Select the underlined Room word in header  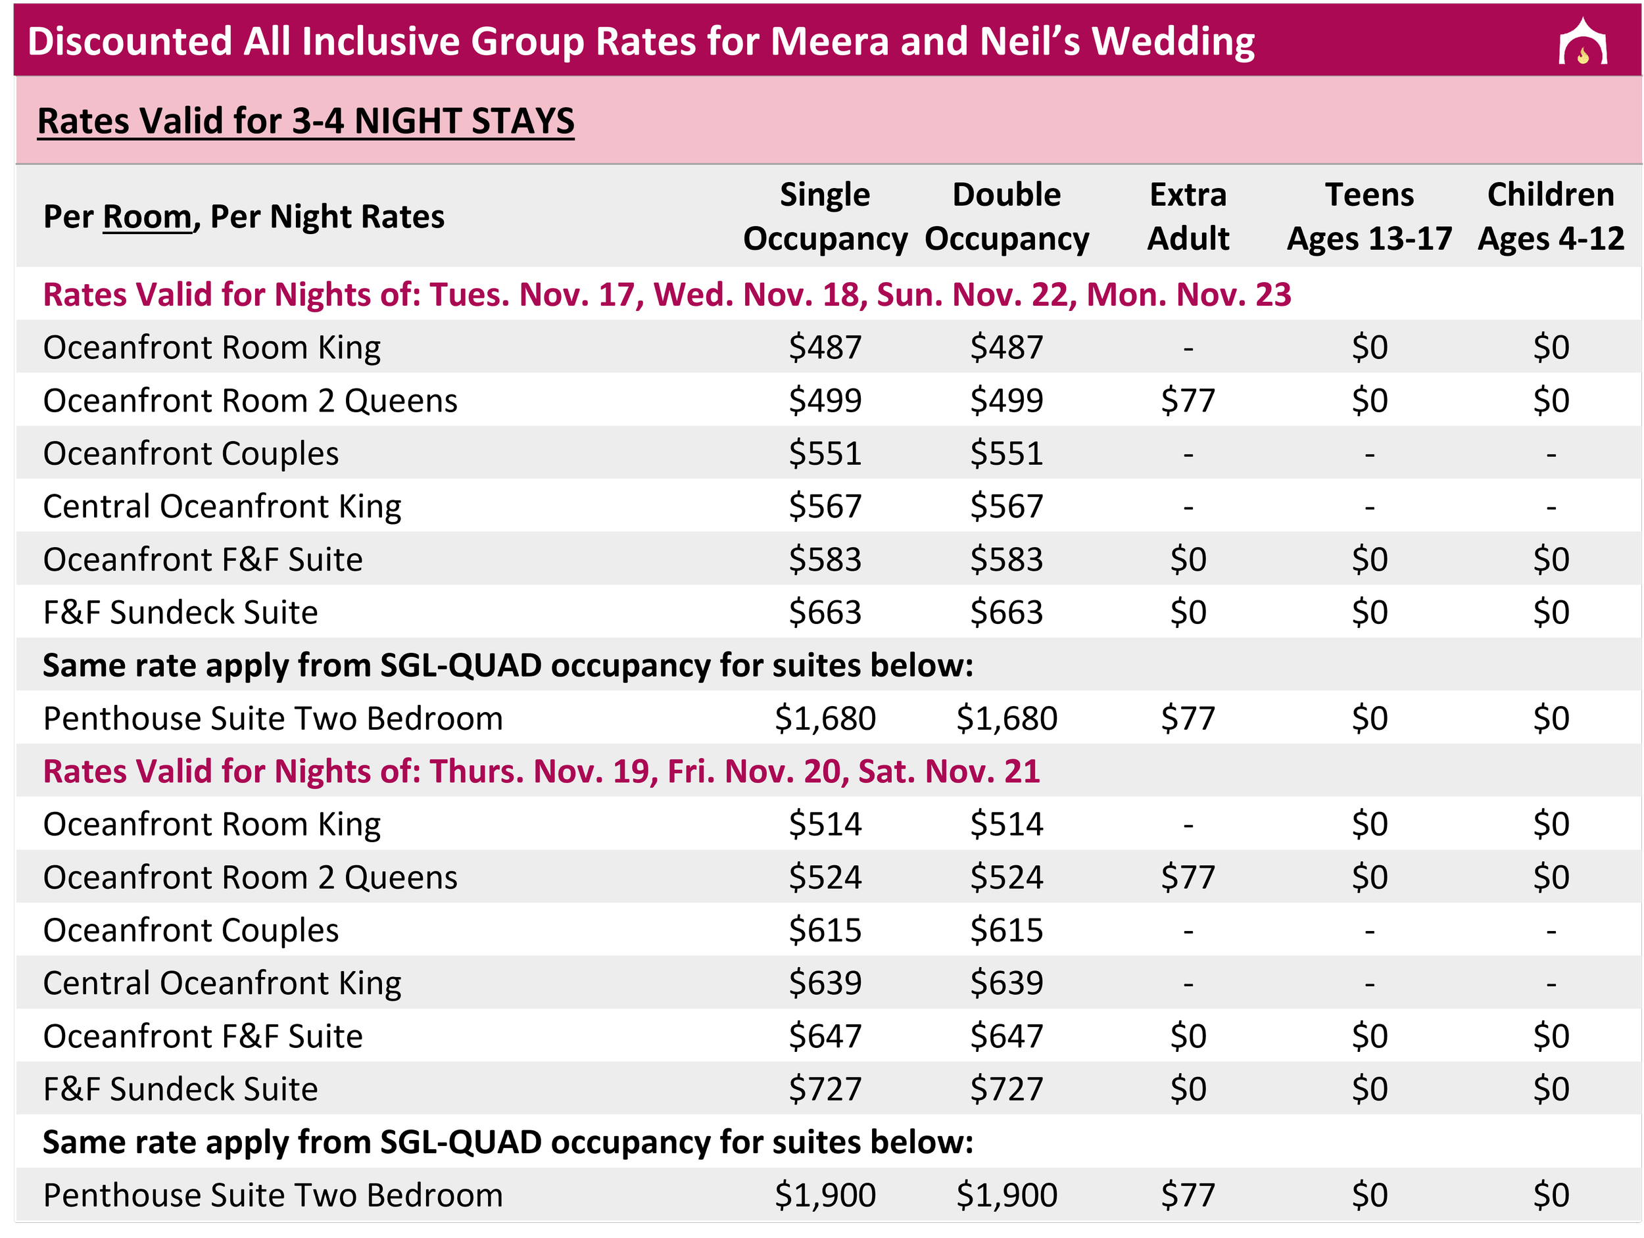[x=147, y=217]
